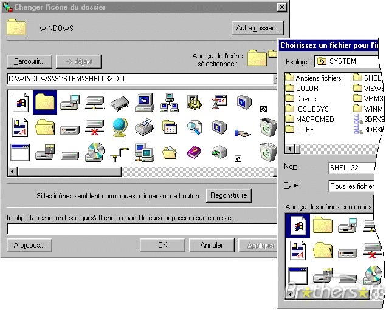The width and height of the screenshot is (386, 310).
Task: Pick the purple help book icon
Action: (195, 152)
